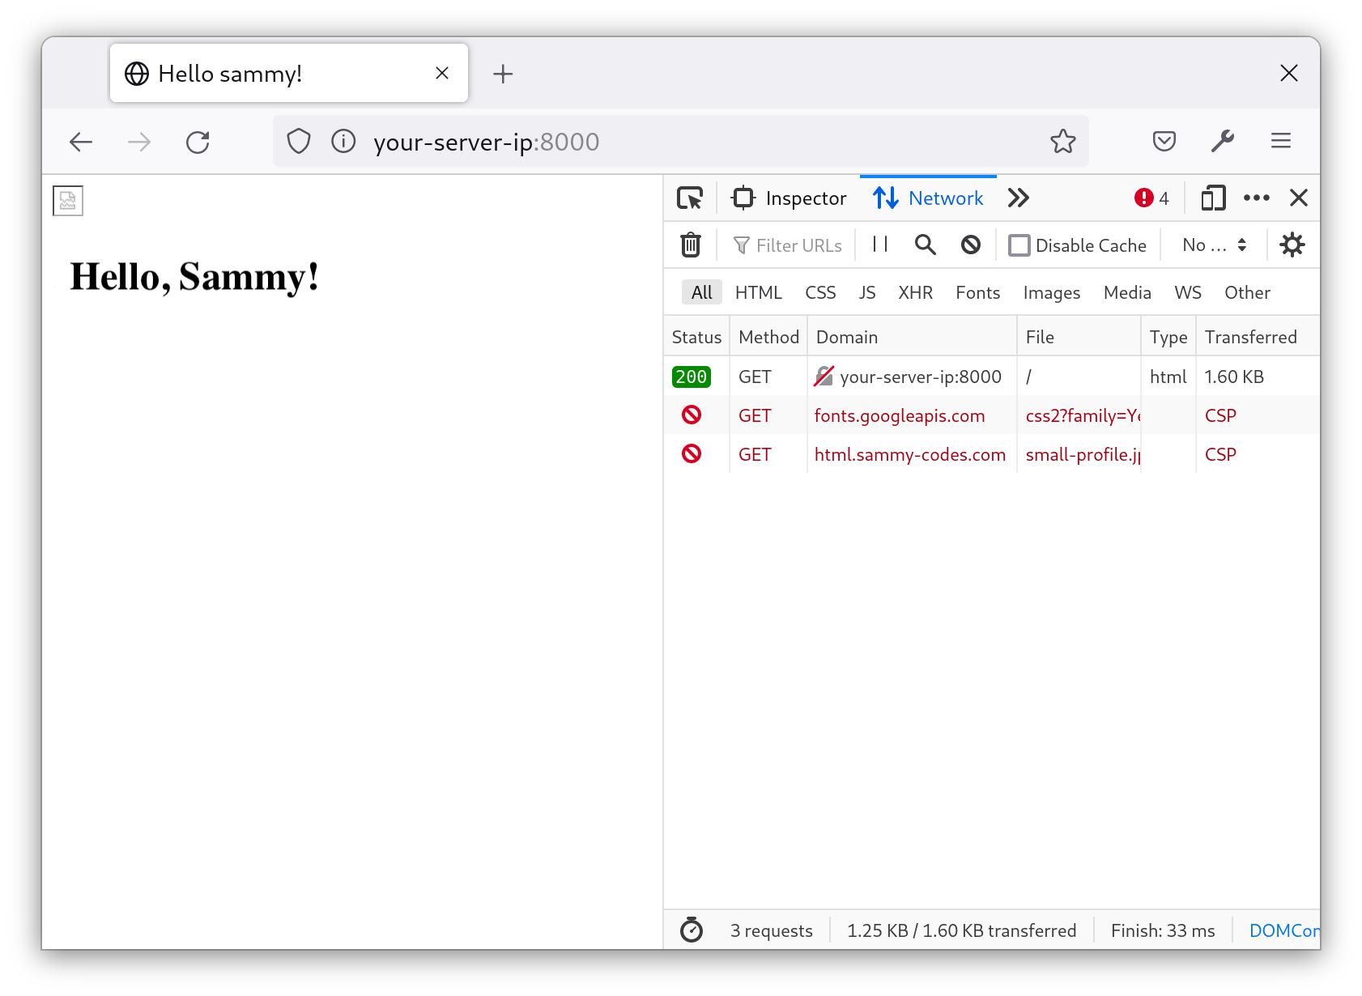
Task: Switch to the Inspector tab
Action: 789,198
